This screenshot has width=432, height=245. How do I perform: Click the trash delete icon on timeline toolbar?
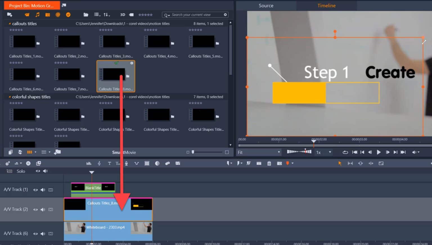point(269,163)
